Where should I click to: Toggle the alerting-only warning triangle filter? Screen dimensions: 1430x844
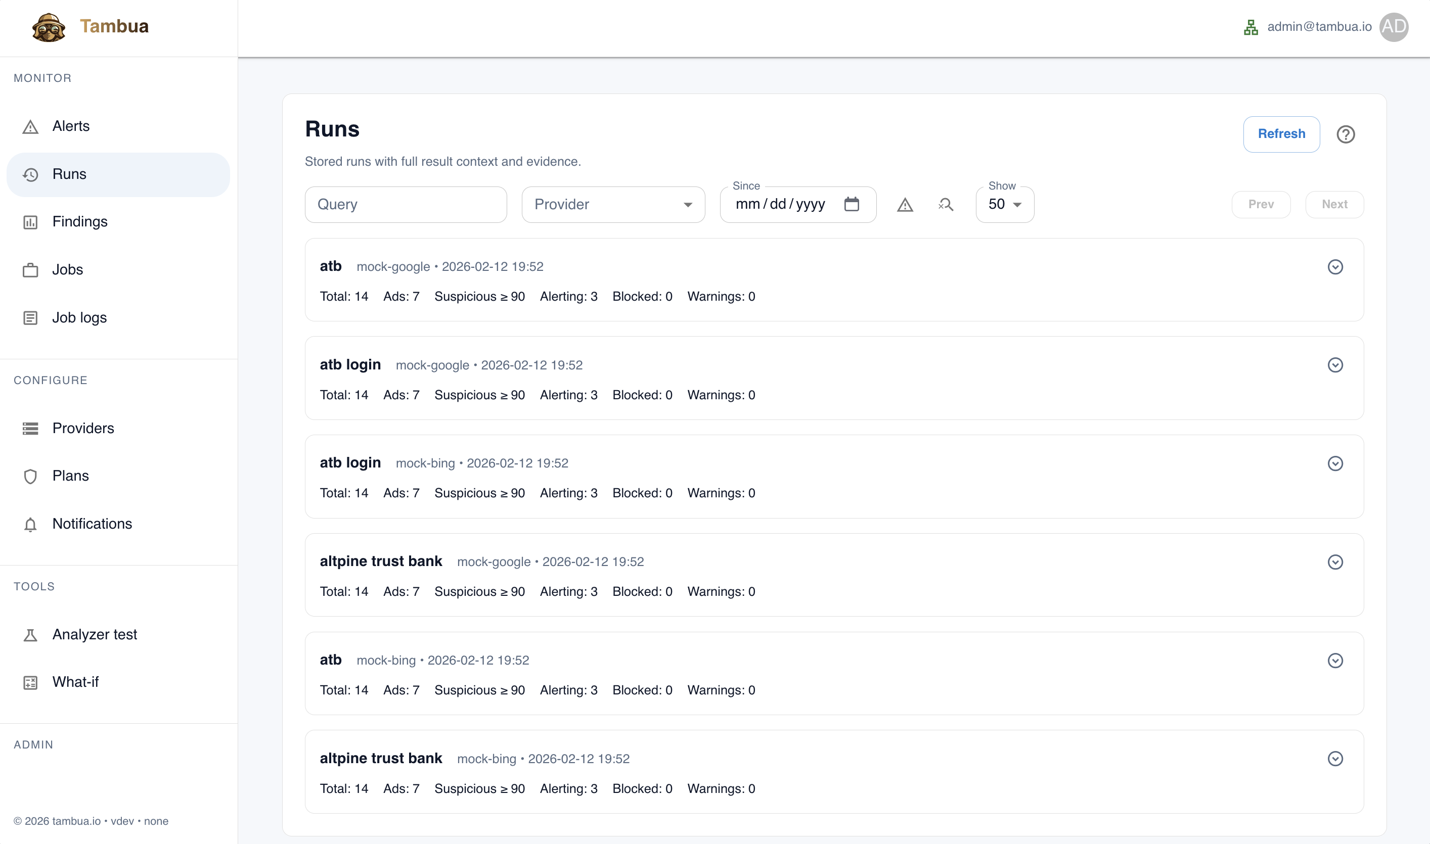point(905,205)
